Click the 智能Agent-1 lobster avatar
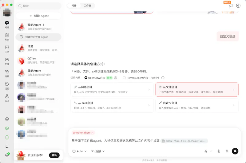Viewport: 246px width, 163px height. tap(22, 27)
